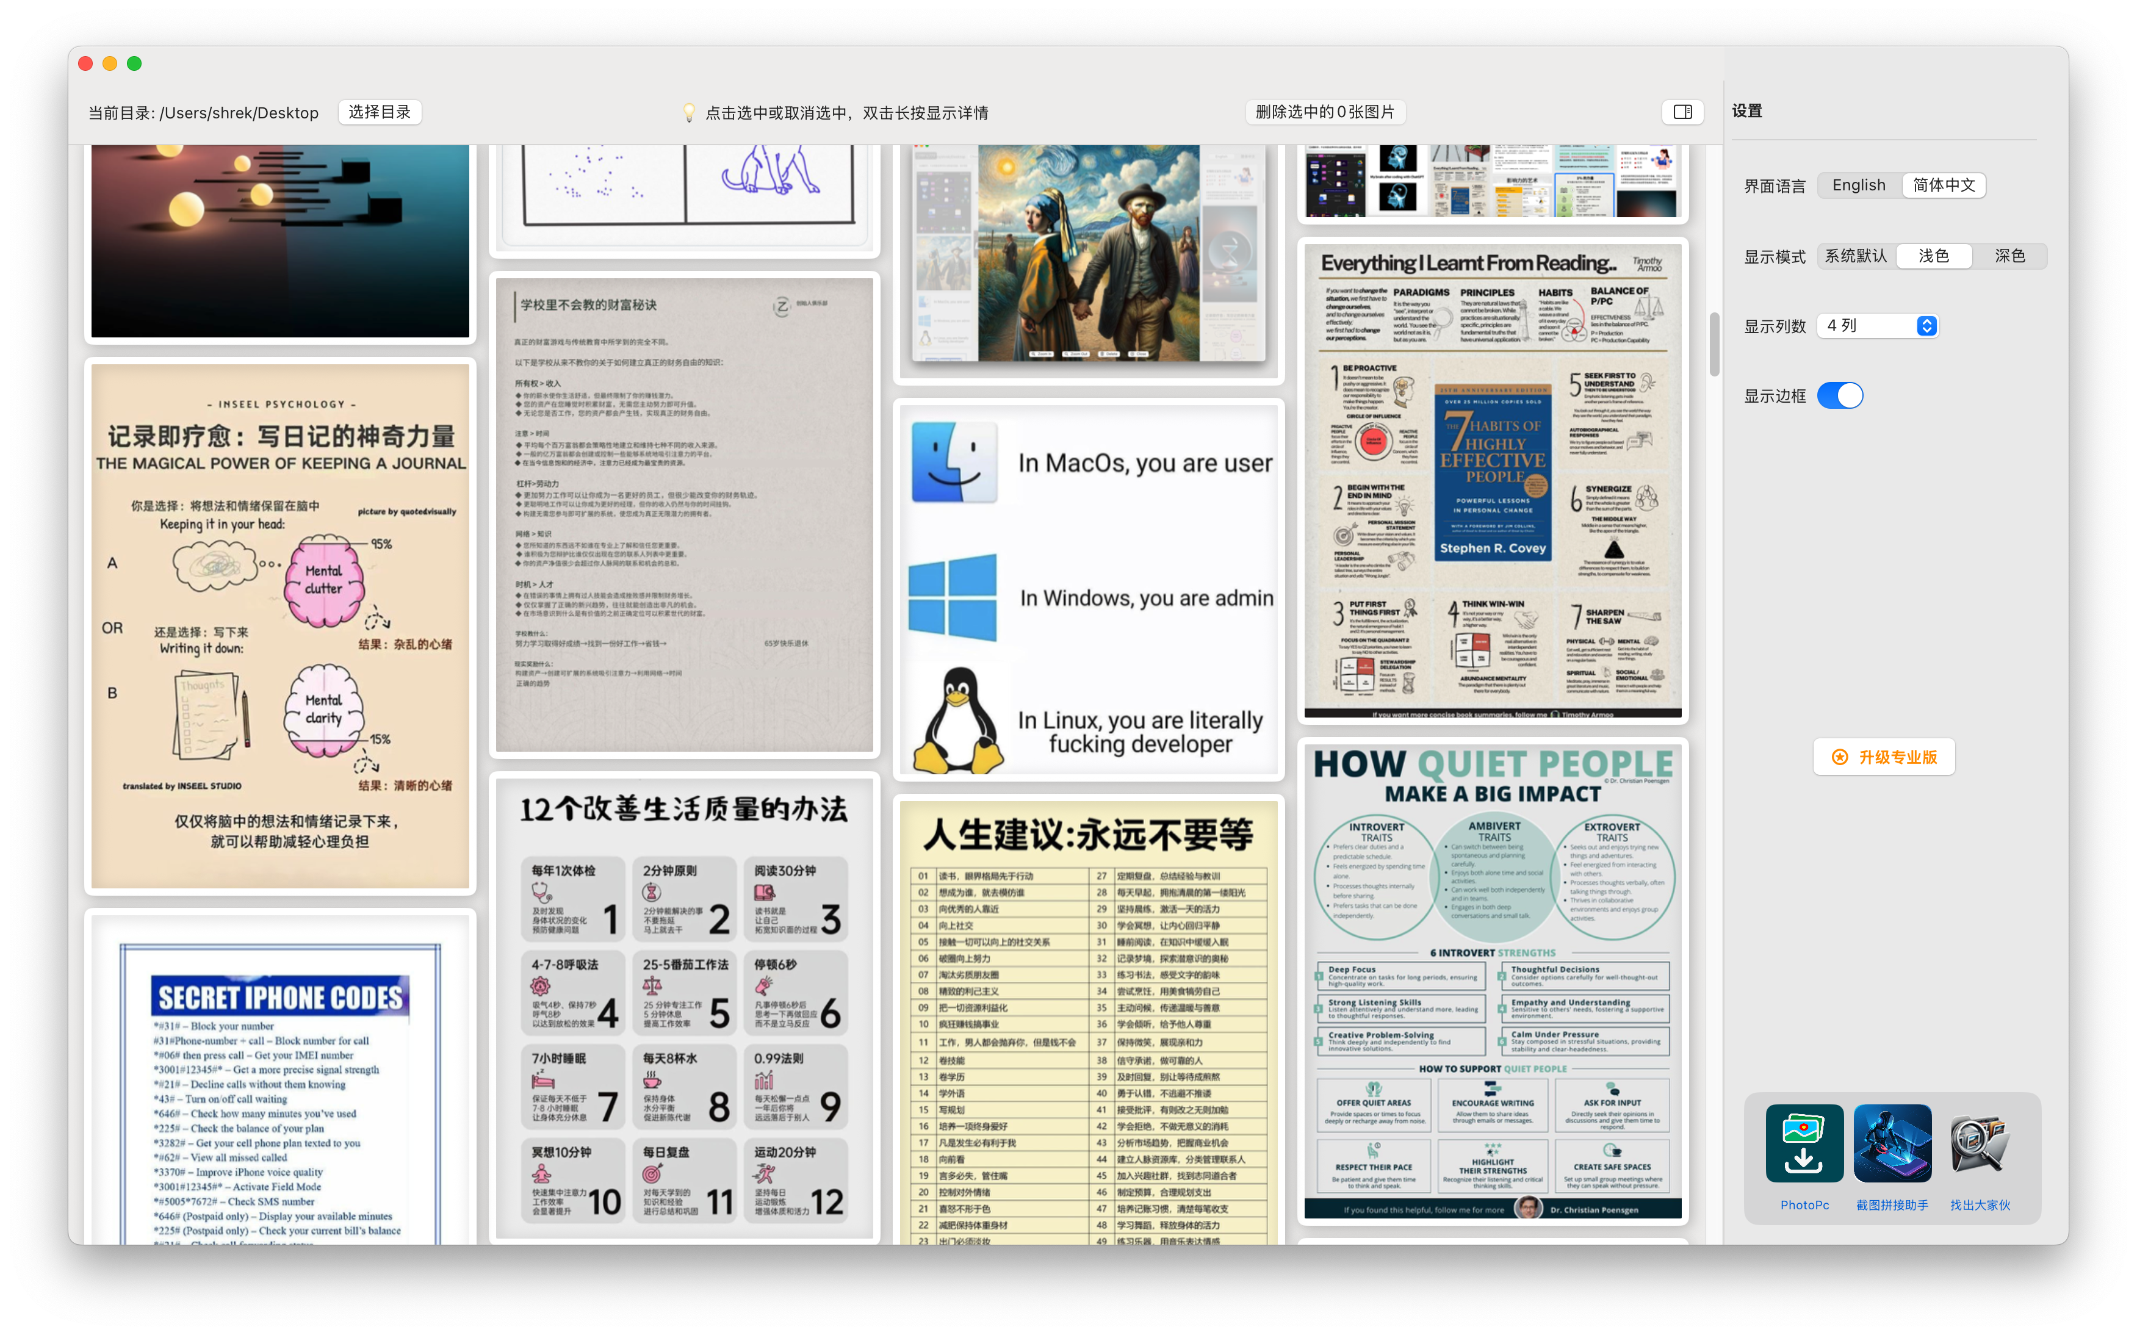Click the star icon on 升级专业版
2137x1335 pixels.
[x=1839, y=757]
